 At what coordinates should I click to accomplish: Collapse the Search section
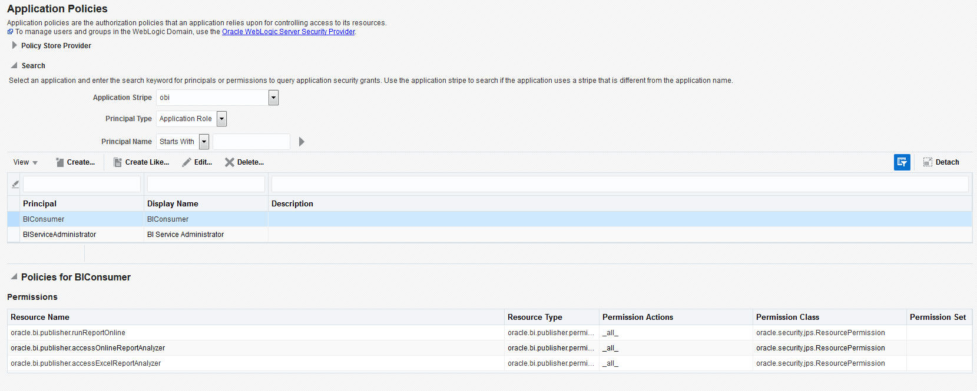click(x=14, y=65)
